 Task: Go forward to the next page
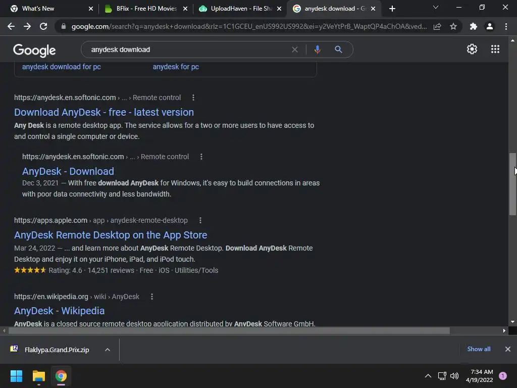(x=27, y=26)
